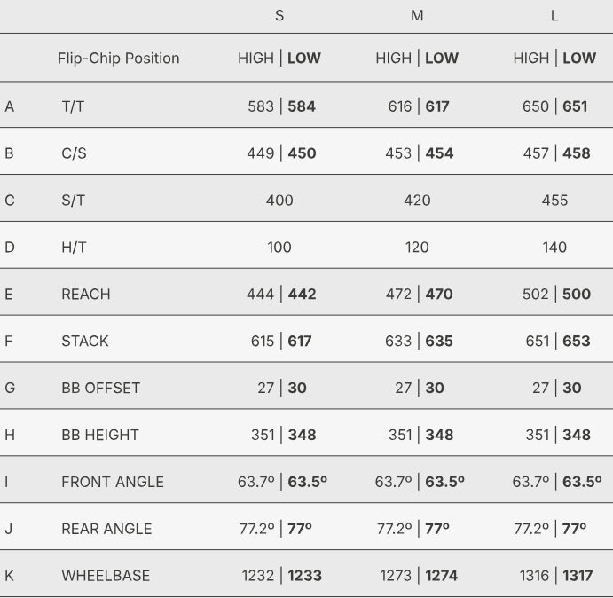Select the STACK row label
The width and height of the screenshot is (613, 598).
pos(84,342)
